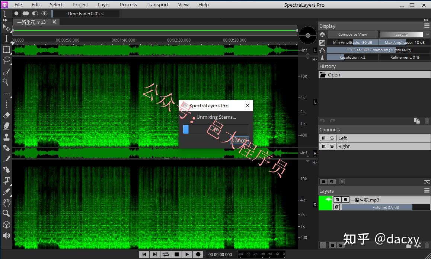Select the Harmonic Selection dotted-line tool
The width and height of the screenshot is (431, 259).
click(6, 104)
